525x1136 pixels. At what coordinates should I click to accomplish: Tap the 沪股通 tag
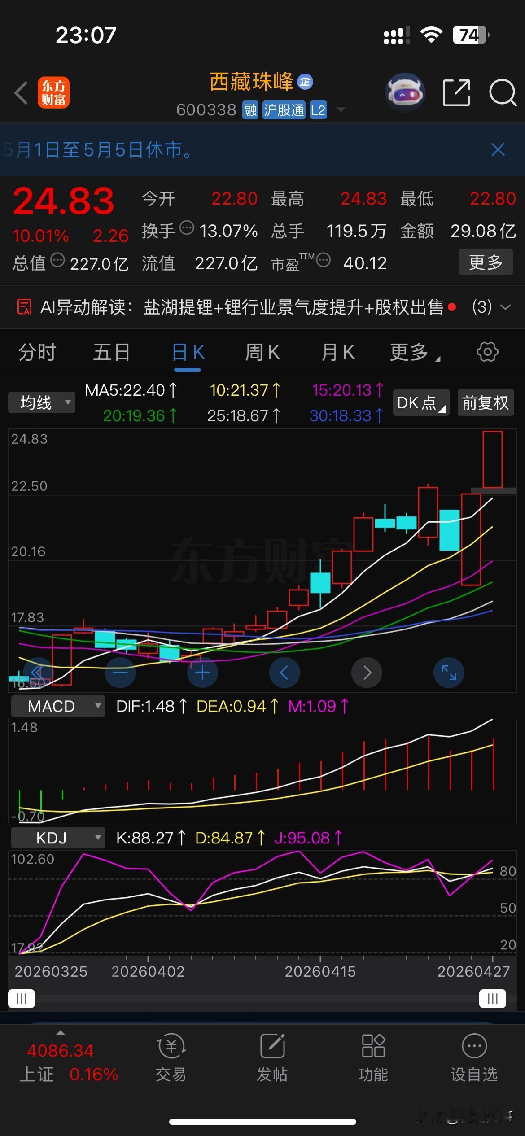[284, 110]
